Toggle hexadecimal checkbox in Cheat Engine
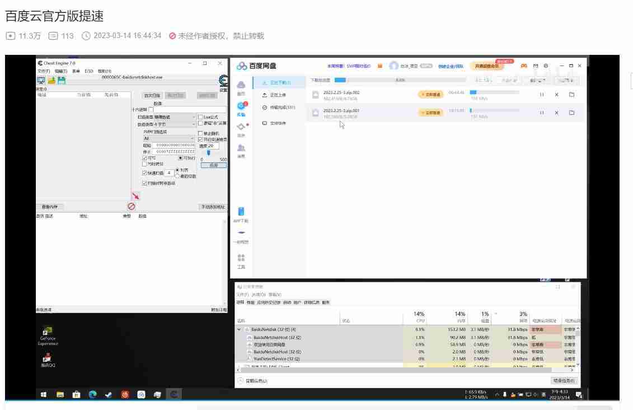Image resolution: width=633 pixels, height=410 pixels. [151, 109]
